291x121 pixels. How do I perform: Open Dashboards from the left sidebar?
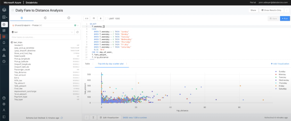[x=4, y=30]
